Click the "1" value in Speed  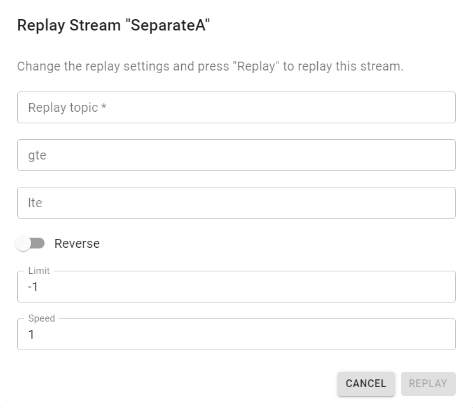31,334
